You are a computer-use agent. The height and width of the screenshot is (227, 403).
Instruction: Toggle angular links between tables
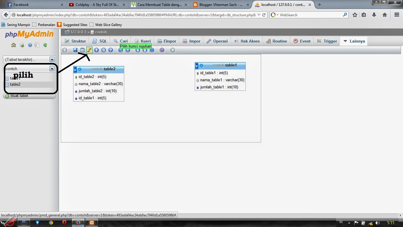click(121, 50)
